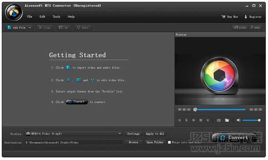Open the snapshot folder icon
The width and height of the screenshot is (268, 160).
coord(227,120)
